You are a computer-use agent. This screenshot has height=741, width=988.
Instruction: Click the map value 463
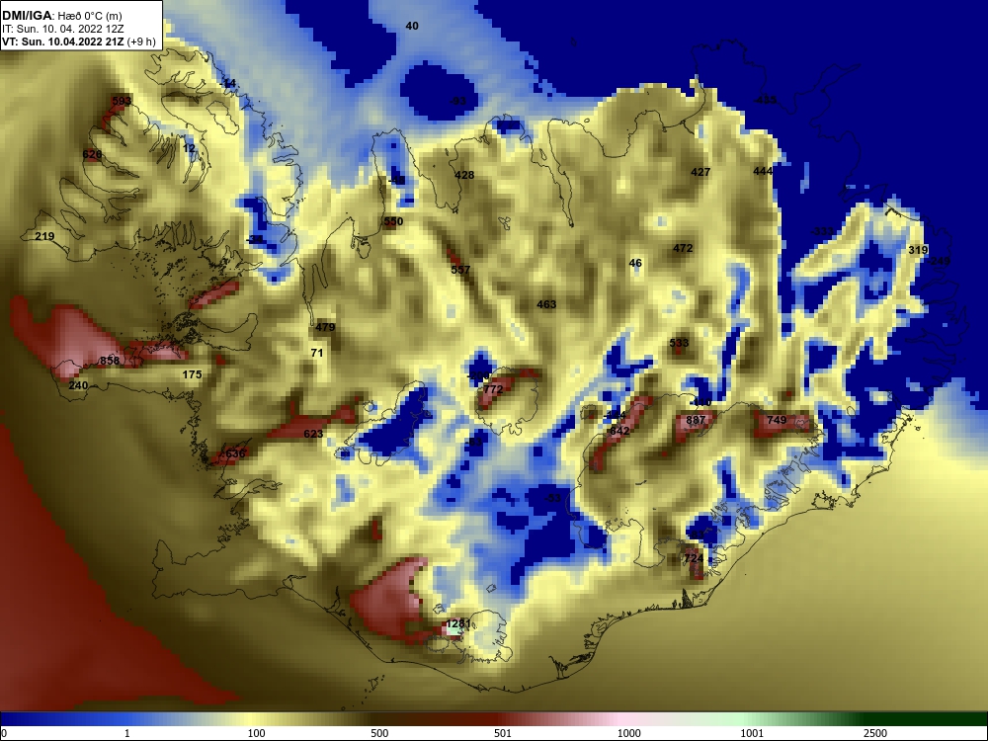coord(546,304)
